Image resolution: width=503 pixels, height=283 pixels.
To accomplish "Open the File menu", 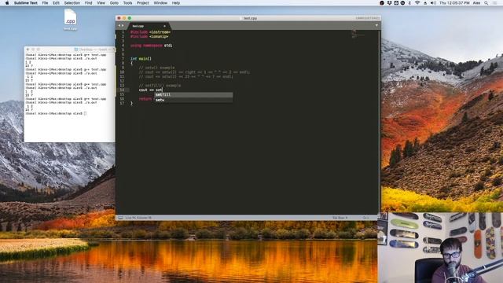I will (x=45, y=3).
